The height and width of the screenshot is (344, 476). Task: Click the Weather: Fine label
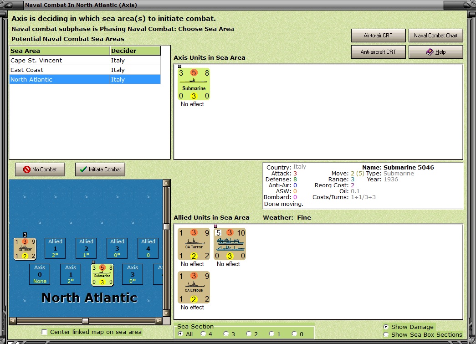(x=287, y=217)
